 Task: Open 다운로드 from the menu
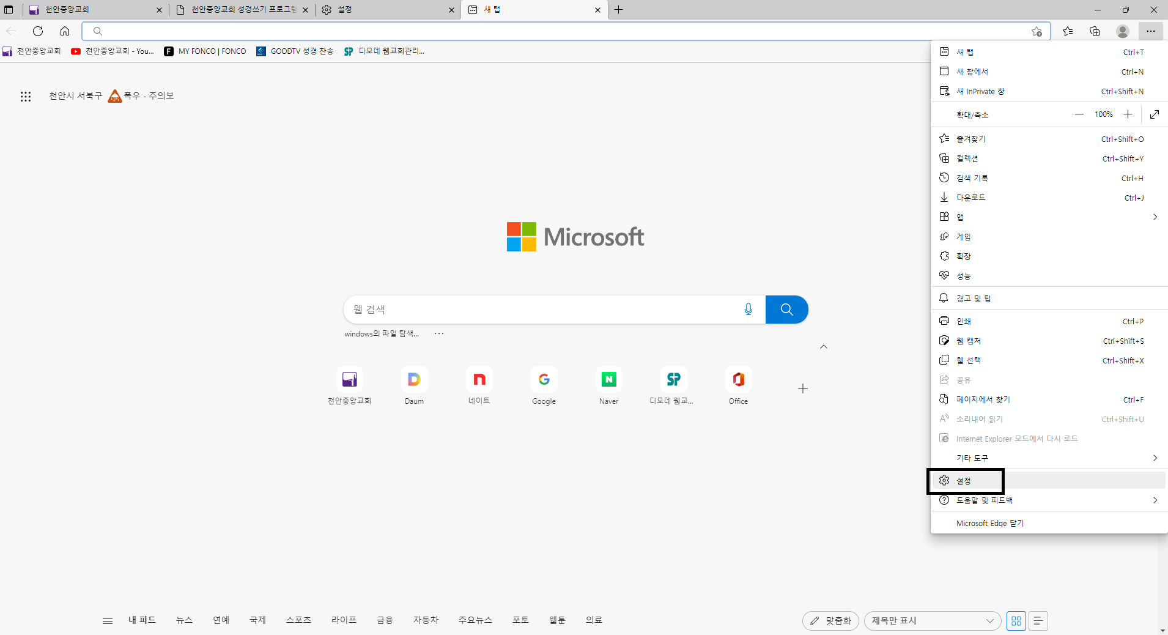pyautogui.click(x=1049, y=198)
